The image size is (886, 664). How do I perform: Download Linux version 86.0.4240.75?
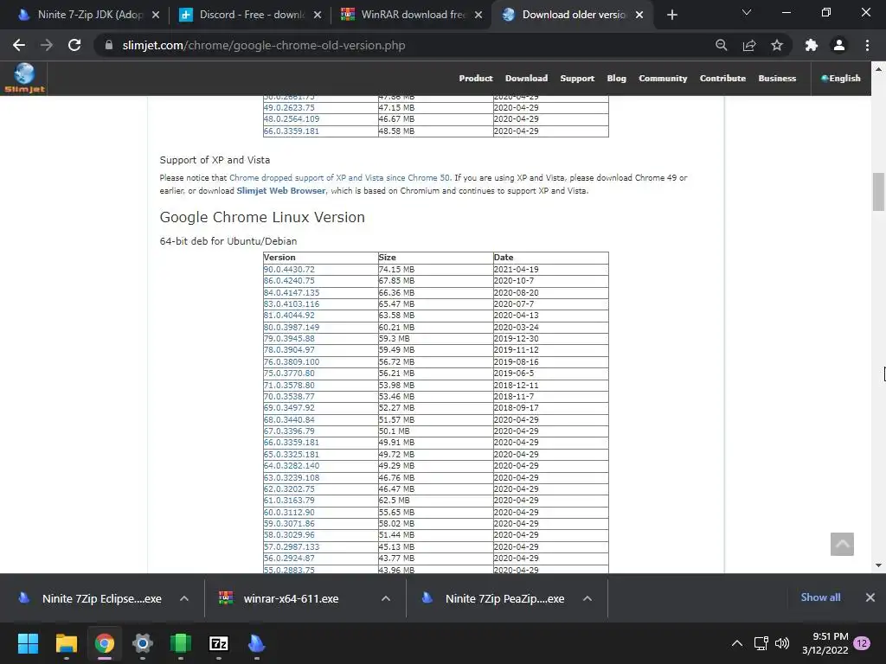point(289,281)
